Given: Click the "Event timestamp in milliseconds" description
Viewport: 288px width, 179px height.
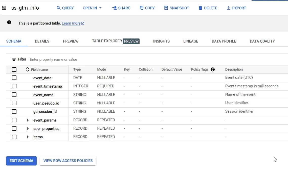Looking at the screenshot, I should click(252, 86).
